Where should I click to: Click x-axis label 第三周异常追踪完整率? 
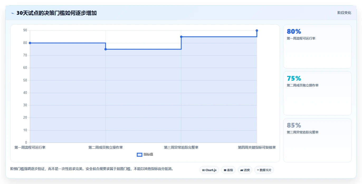tap(181, 147)
